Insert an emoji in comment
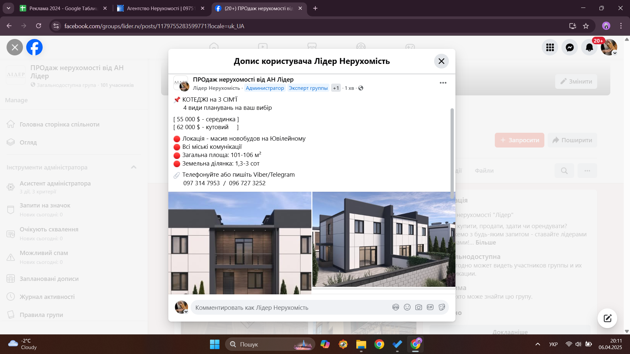 407,307
